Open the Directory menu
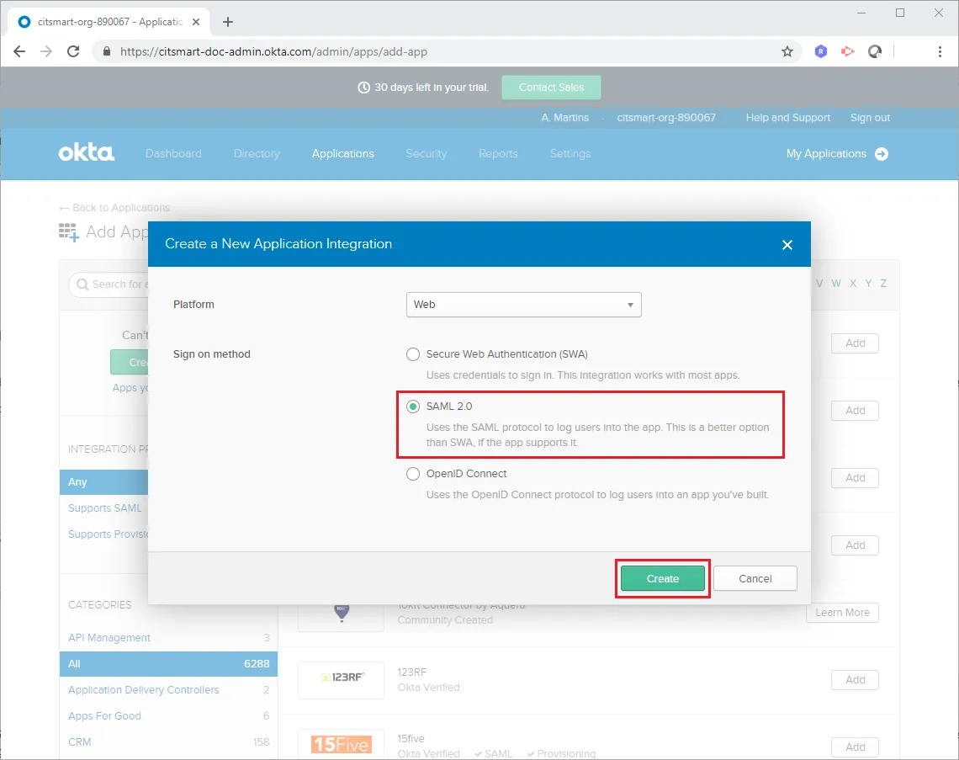 [x=257, y=153]
